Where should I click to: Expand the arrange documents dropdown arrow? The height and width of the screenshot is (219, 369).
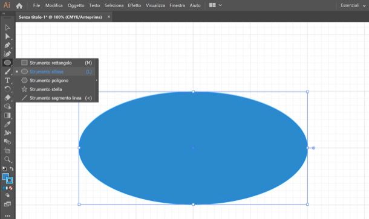(x=220, y=5)
